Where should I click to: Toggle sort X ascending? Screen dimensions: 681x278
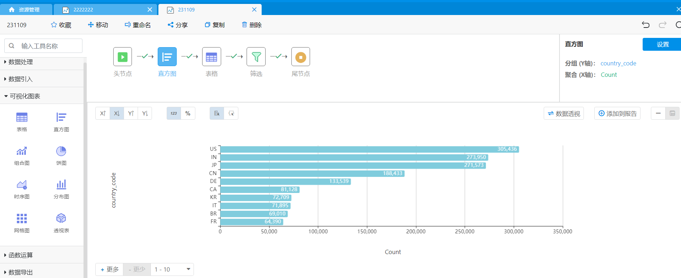[103, 113]
